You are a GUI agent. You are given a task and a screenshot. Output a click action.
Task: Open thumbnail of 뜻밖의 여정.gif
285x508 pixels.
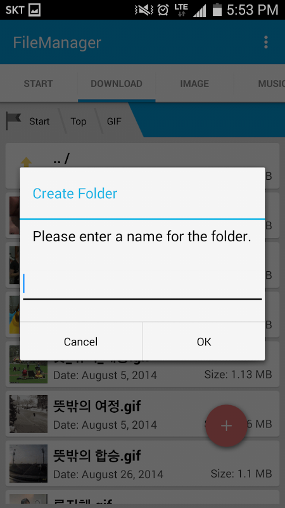point(28,414)
